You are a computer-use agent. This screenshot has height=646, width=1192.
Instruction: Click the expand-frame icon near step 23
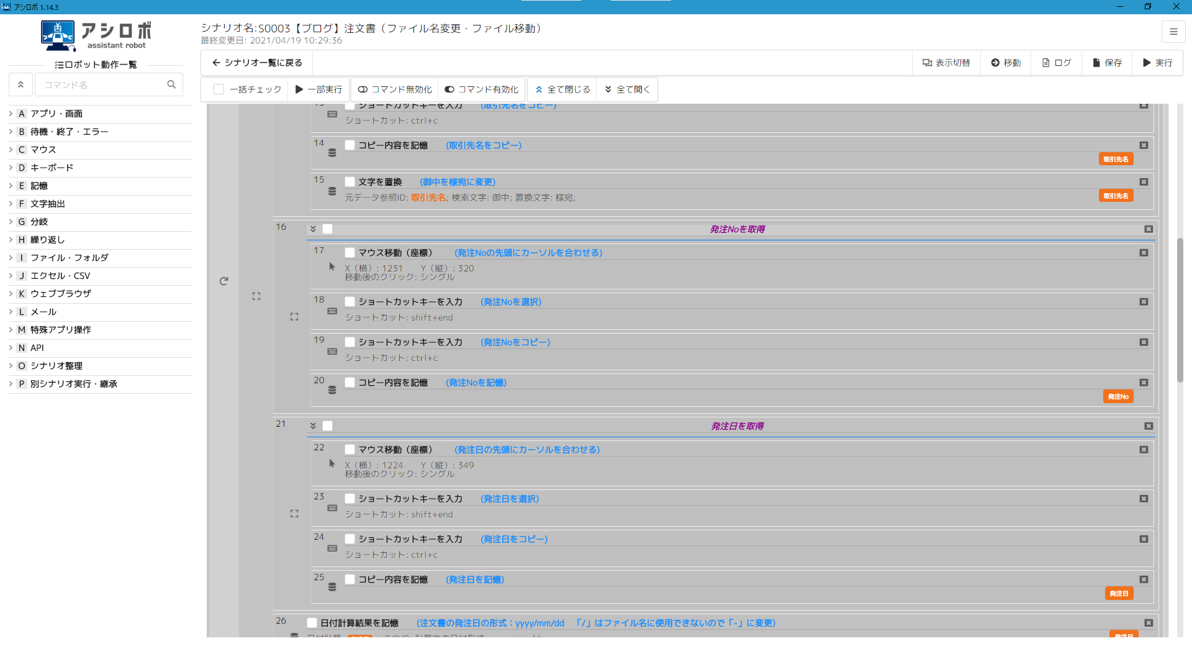pos(294,514)
